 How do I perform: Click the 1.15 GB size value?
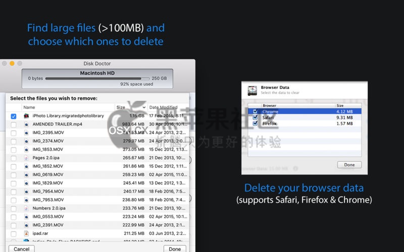pos(137,116)
